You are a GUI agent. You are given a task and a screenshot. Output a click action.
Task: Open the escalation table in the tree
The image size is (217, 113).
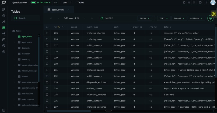click(x=26, y=54)
